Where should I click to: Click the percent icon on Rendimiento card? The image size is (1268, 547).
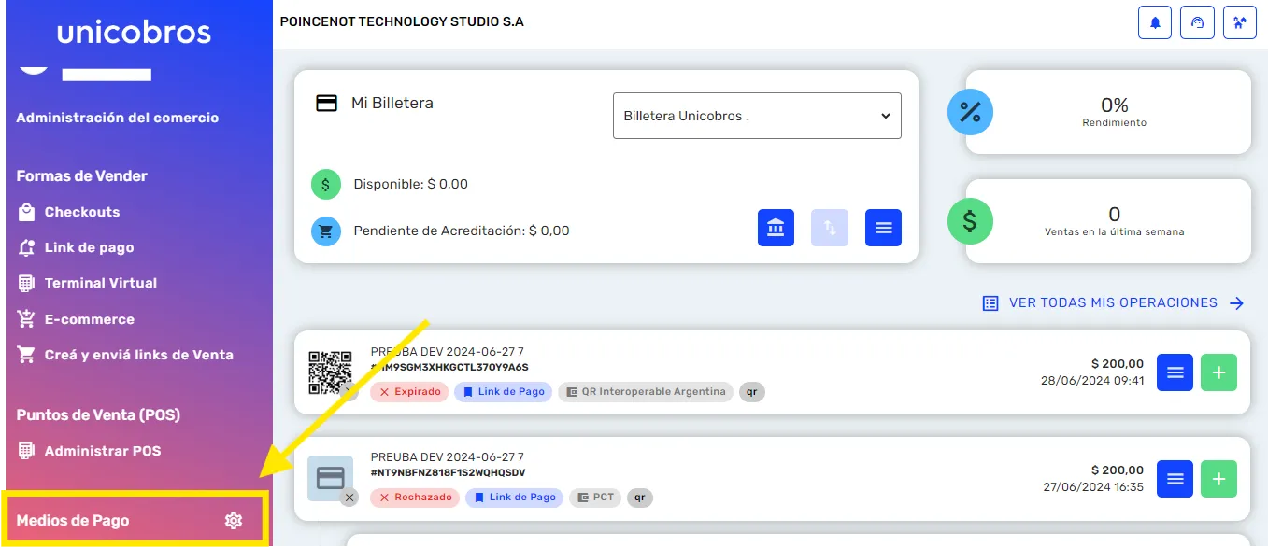970,112
